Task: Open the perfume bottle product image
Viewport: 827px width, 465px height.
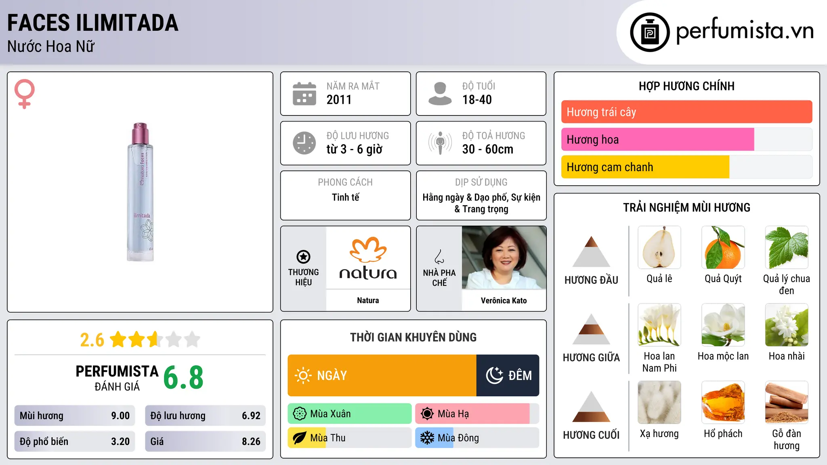Action: click(141, 192)
